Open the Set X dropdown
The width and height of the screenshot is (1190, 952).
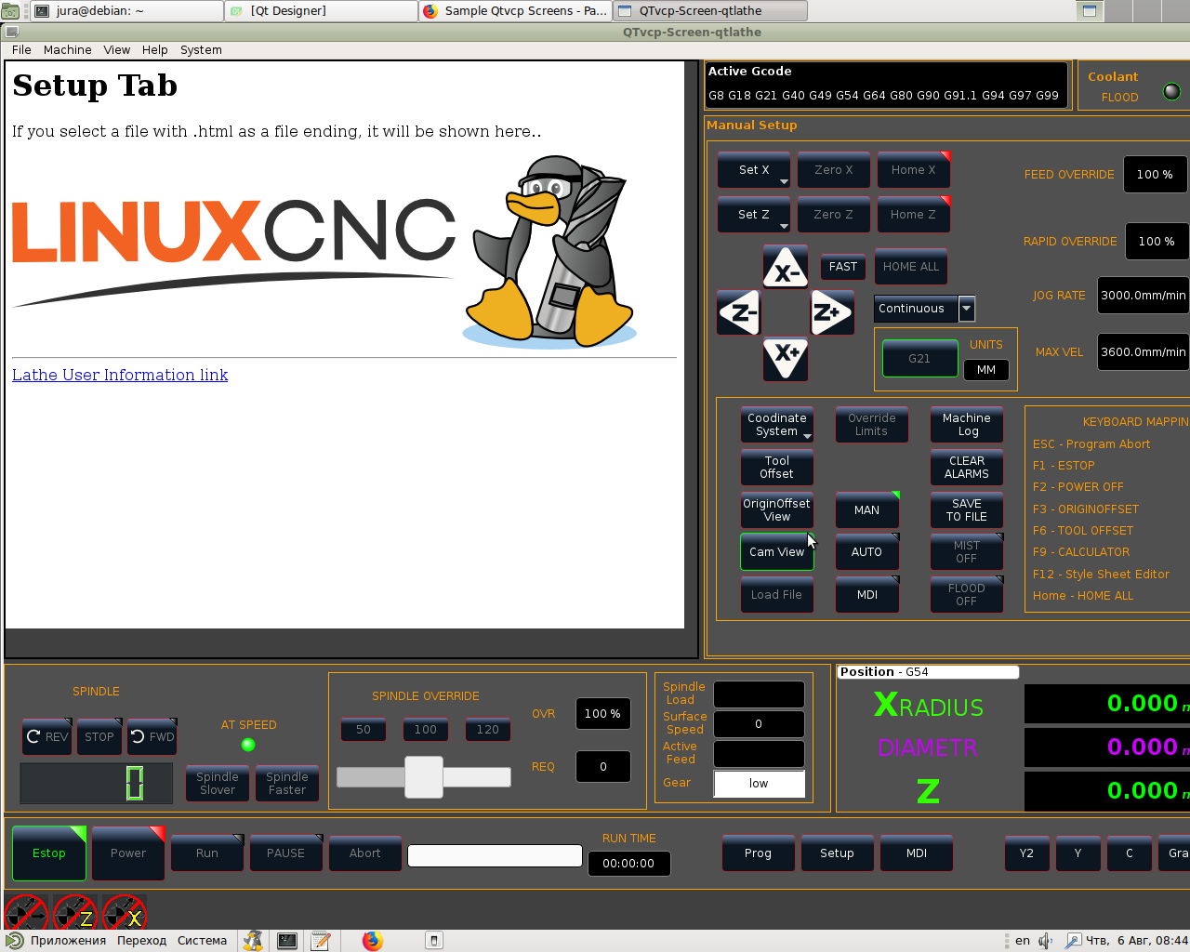pyautogui.click(x=754, y=170)
